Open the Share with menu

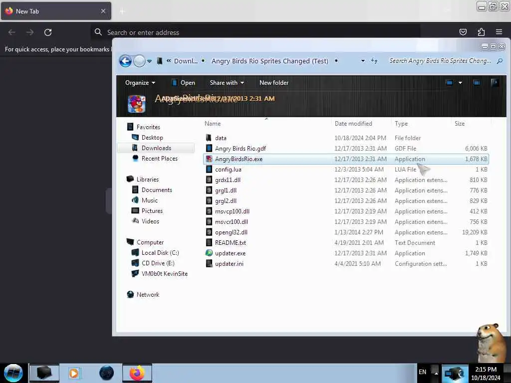[227, 83]
